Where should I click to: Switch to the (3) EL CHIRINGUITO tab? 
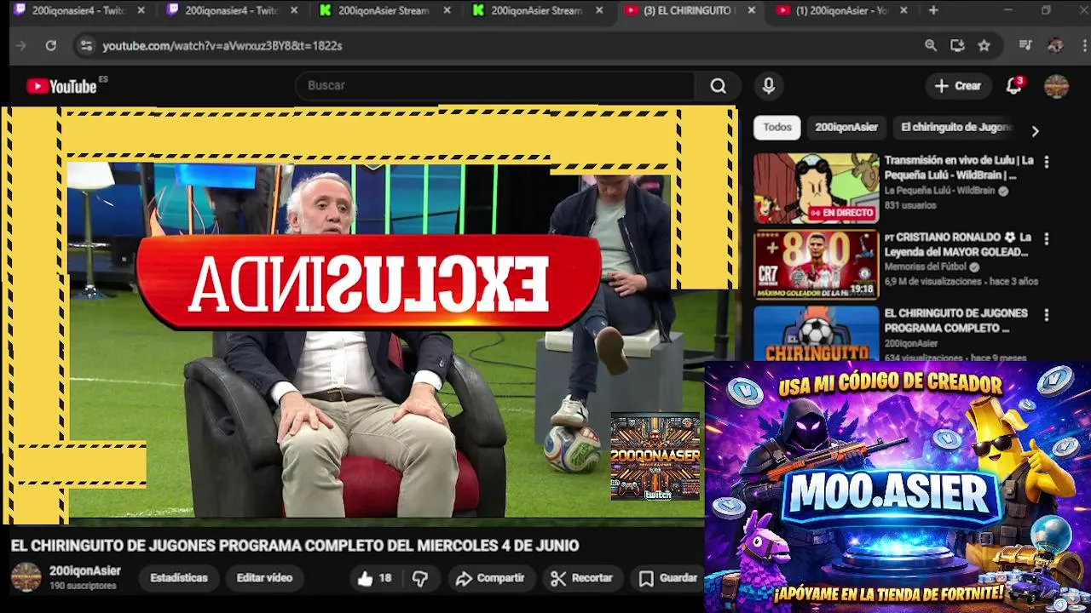click(689, 10)
